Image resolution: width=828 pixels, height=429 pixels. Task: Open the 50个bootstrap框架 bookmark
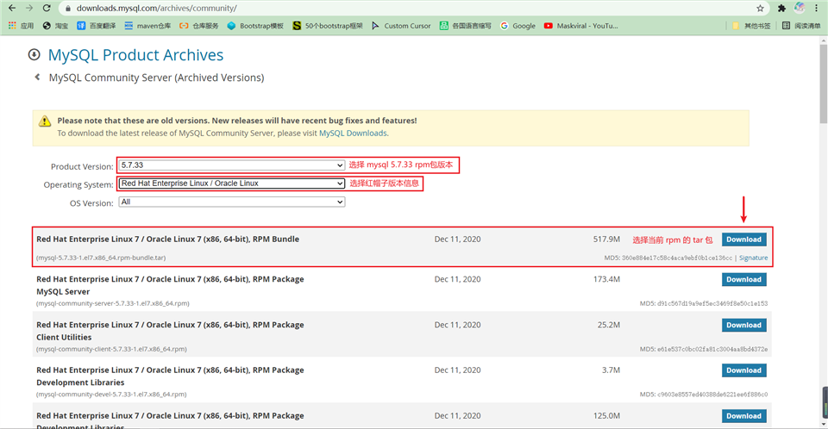pyautogui.click(x=328, y=26)
